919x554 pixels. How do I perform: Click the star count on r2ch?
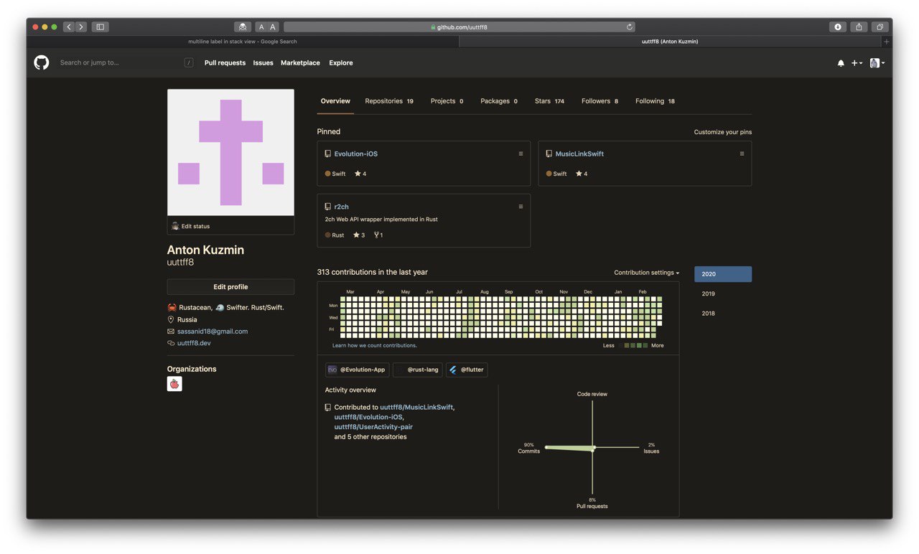pos(359,235)
